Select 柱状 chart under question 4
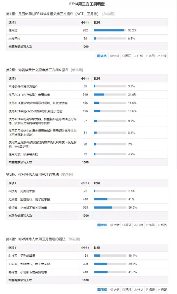 click(138, 290)
